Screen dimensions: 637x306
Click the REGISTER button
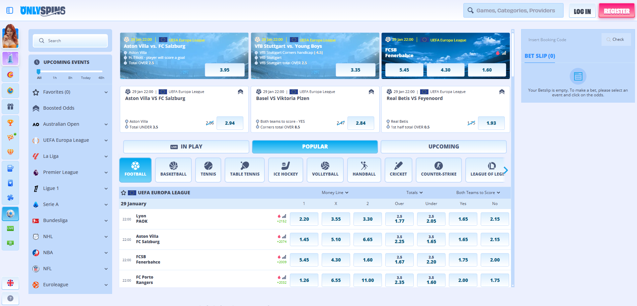(617, 11)
